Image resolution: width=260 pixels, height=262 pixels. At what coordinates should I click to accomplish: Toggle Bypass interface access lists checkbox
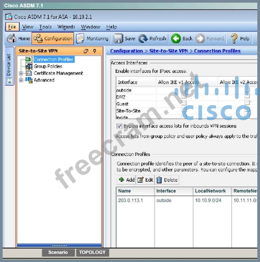(x=119, y=126)
